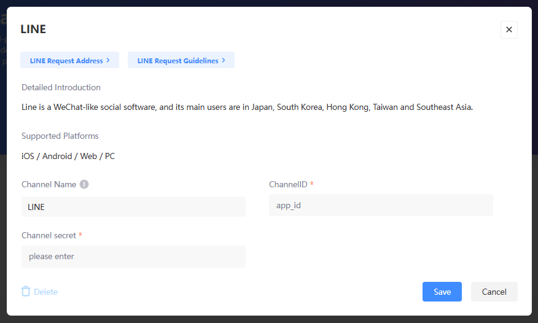Click the trash can Delete icon
Viewport: 538px width, 323px height.
(x=26, y=292)
